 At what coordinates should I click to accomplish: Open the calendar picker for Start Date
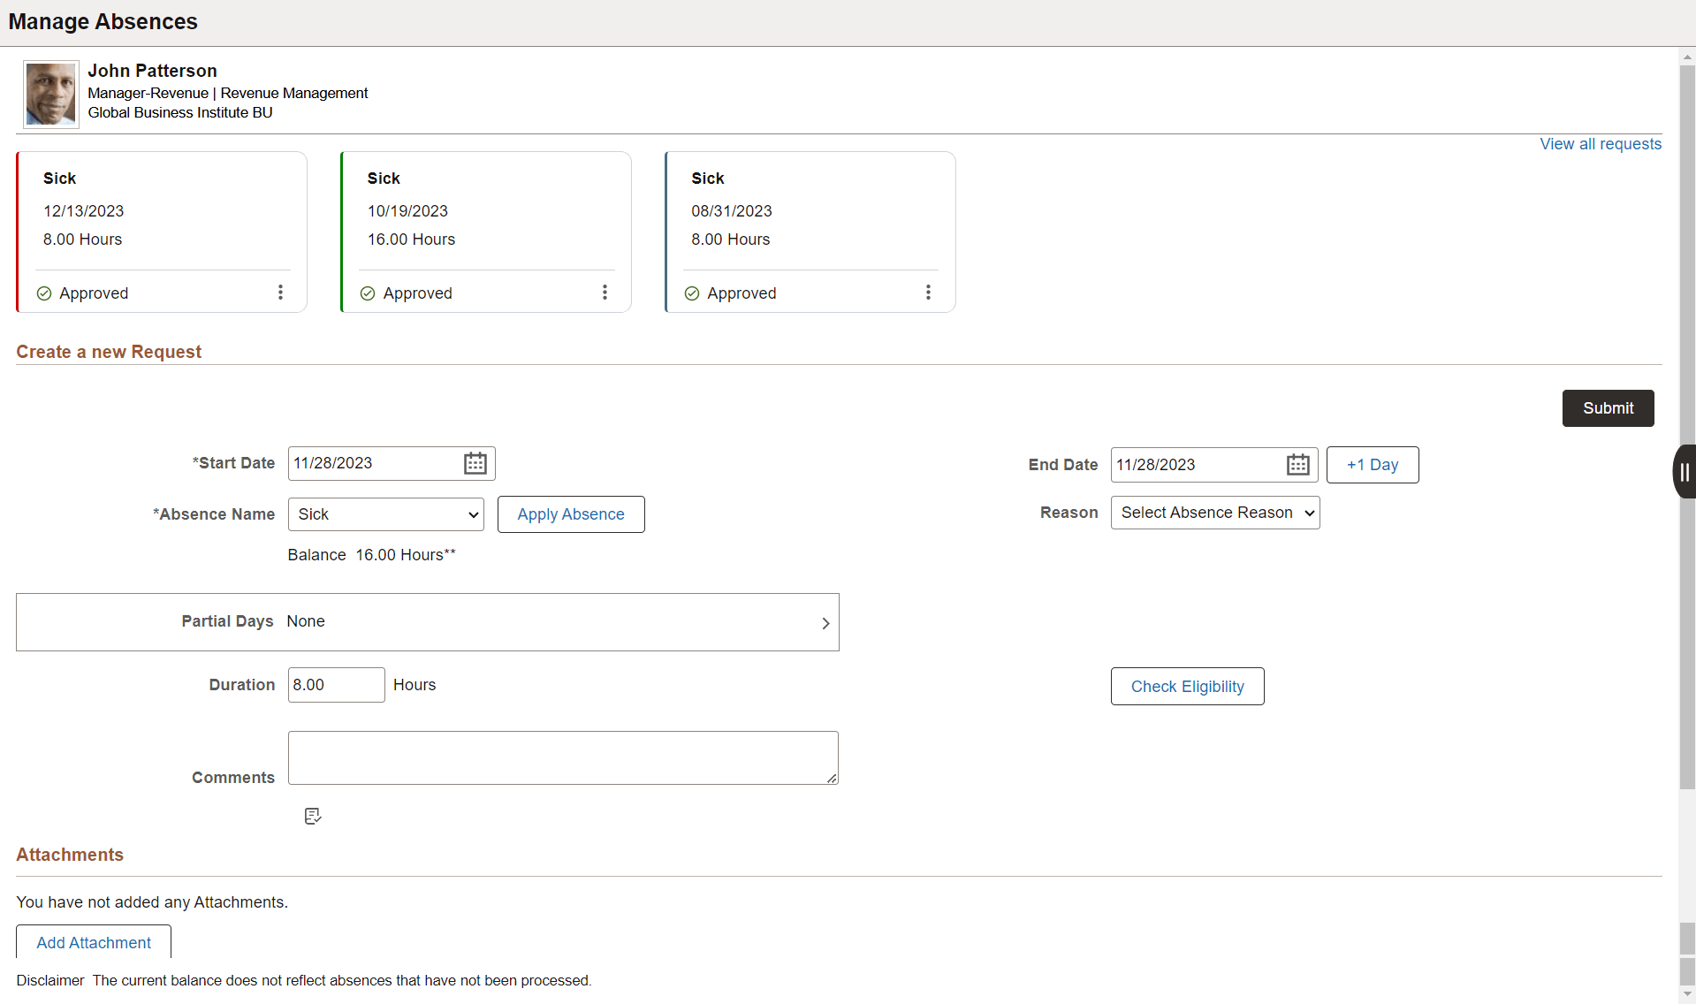point(475,463)
